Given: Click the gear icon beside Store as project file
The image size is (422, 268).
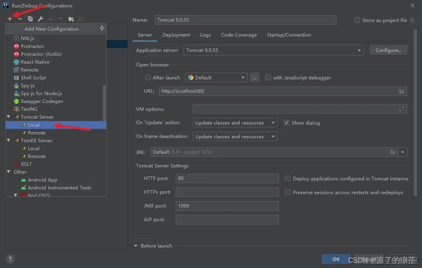Looking at the screenshot, I should [x=412, y=20].
